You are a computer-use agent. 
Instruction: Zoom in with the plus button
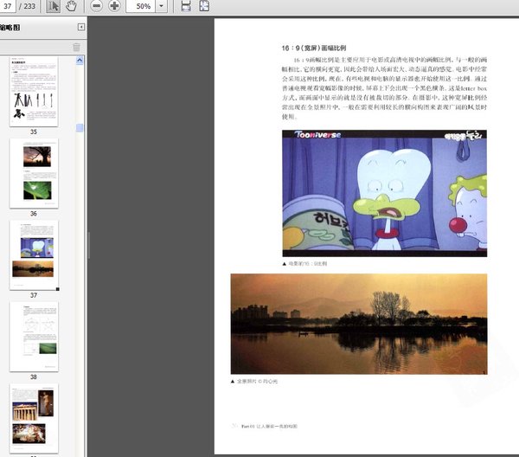tap(114, 6)
